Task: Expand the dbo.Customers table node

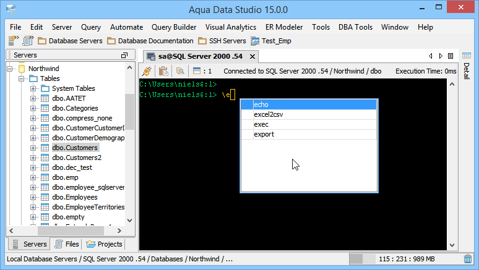Action: pyautogui.click(x=33, y=148)
